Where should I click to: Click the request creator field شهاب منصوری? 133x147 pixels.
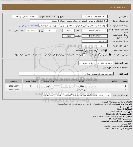click(x=73, y=26)
